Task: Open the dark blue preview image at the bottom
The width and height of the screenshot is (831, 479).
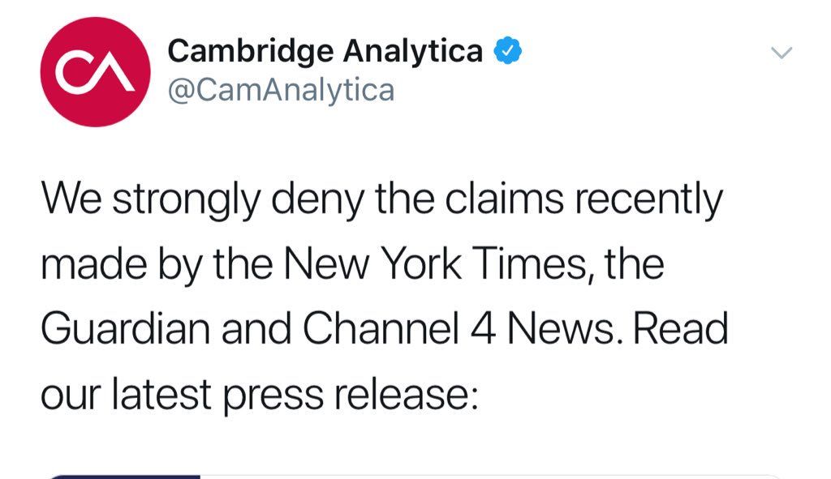Action: [122, 476]
